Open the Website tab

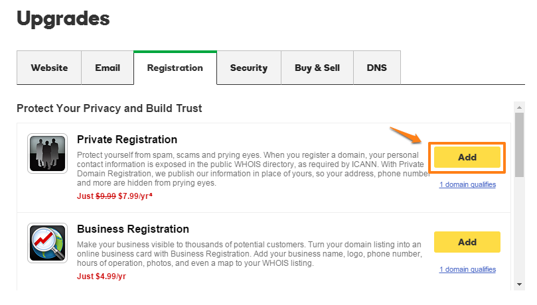(49, 68)
